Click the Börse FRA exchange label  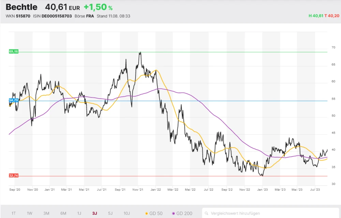(84, 16)
